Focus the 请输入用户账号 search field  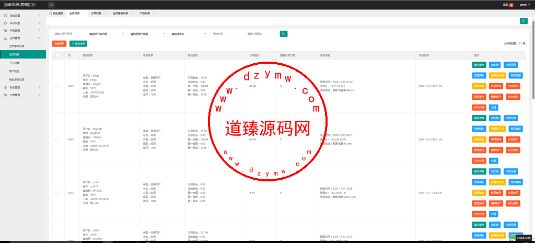[69, 34]
